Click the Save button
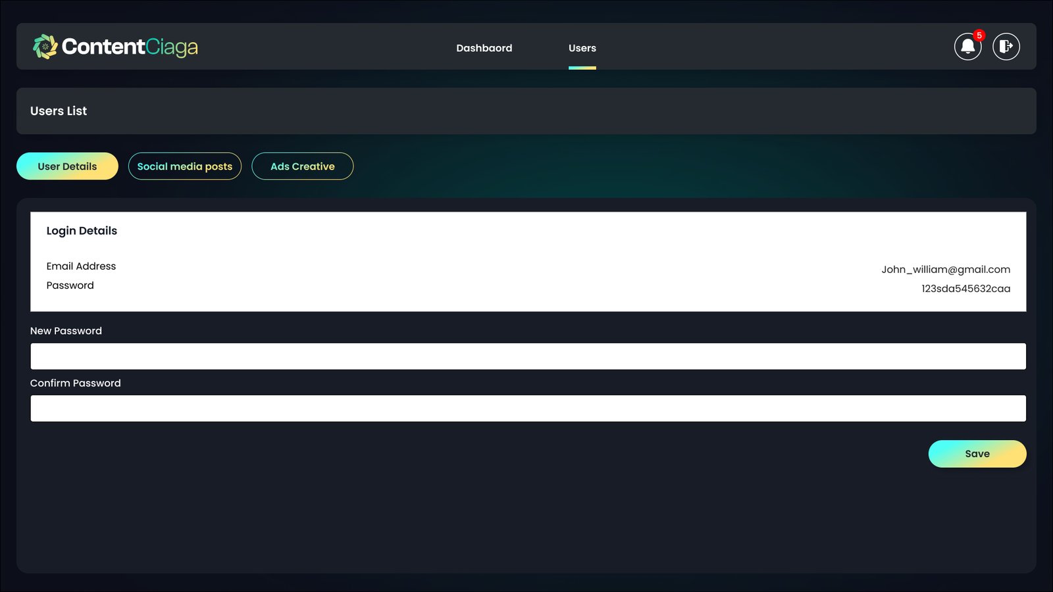The image size is (1053, 592). pos(977,454)
